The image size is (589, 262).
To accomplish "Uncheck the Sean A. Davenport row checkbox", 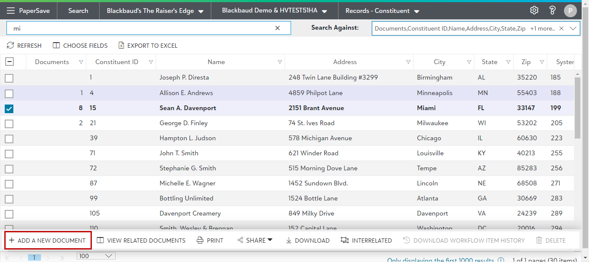I will [x=9, y=108].
